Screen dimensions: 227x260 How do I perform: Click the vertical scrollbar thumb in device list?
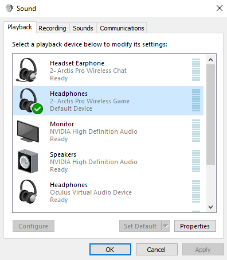pyautogui.click(x=210, y=114)
